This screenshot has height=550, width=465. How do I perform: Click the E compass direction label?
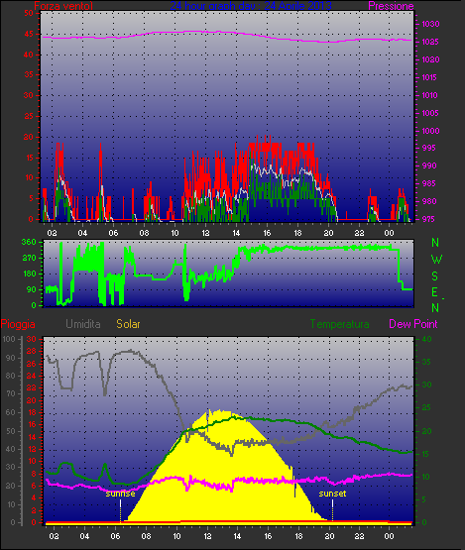(435, 291)
